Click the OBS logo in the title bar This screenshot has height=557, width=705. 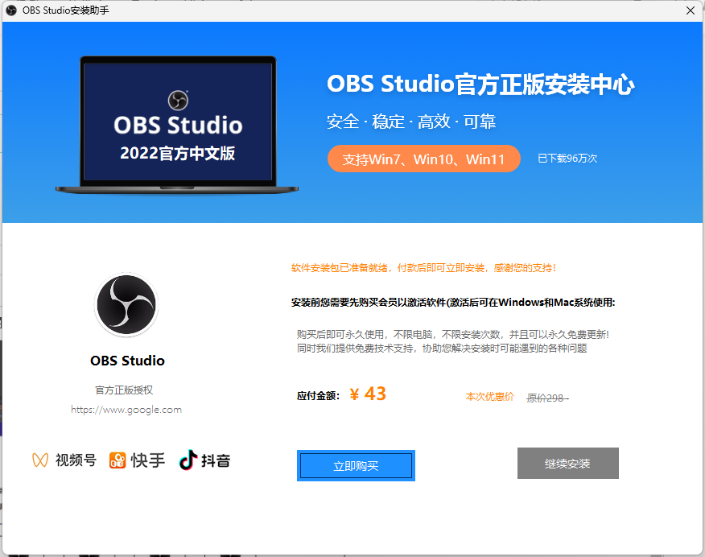(12, 10)
